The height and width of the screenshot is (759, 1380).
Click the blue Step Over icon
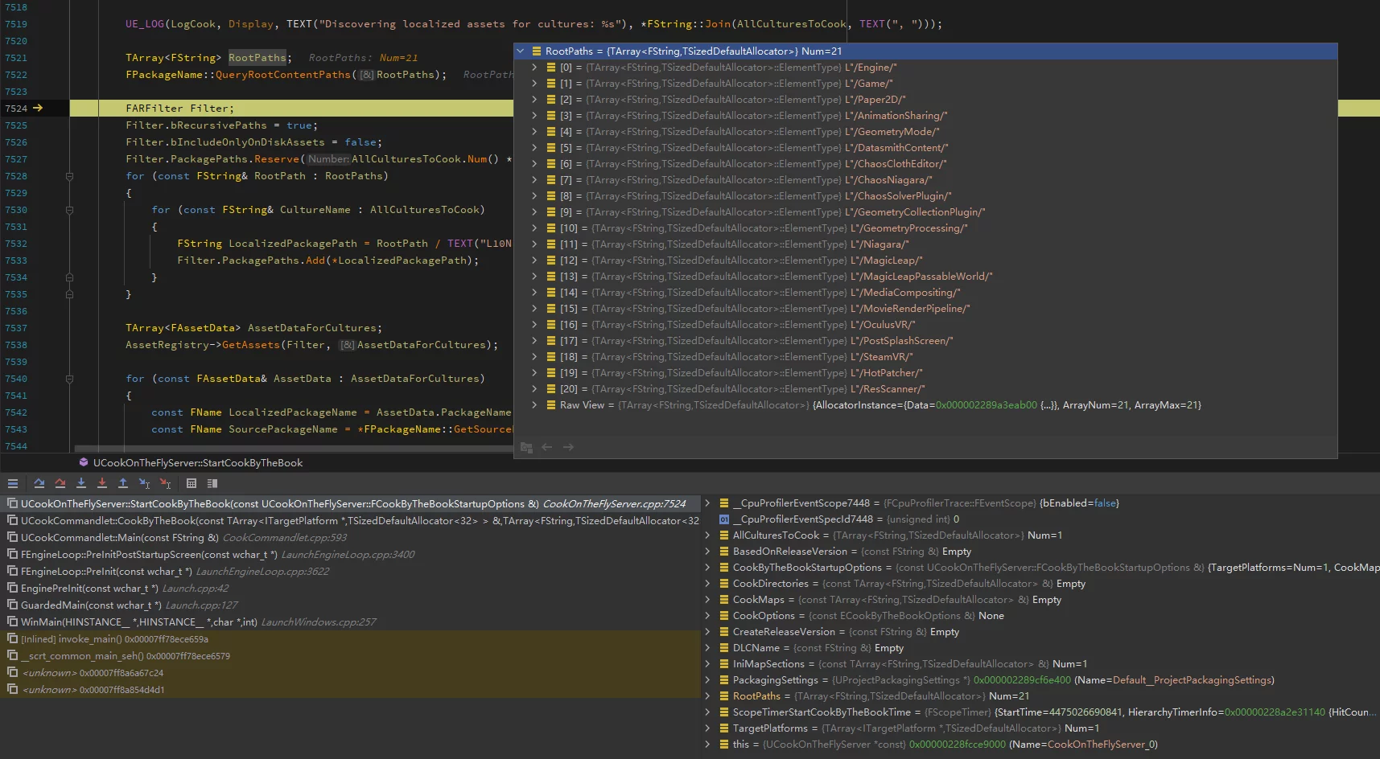[x=39, y=483]
